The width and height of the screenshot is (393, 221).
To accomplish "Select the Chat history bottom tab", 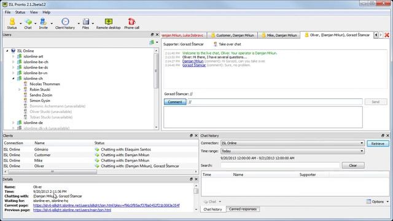I will pyautogui.click(x=213, y=209).
